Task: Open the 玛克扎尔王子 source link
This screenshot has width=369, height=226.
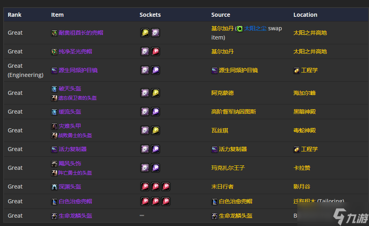Action: (228, 168)
